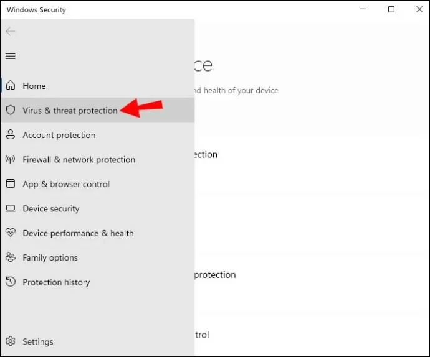Click the Settings gear icon
Image resolution: width=430 pixels, height=357 pixels.
pos(11,341)
